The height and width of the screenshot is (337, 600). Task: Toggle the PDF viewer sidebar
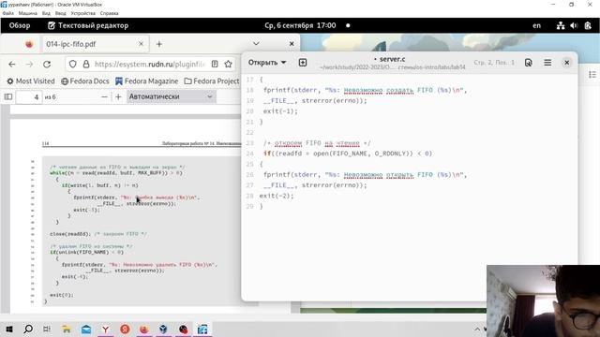(x=8, y=96)
